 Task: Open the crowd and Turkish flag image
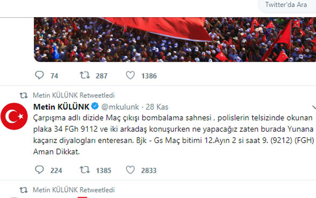coord(175,40)
